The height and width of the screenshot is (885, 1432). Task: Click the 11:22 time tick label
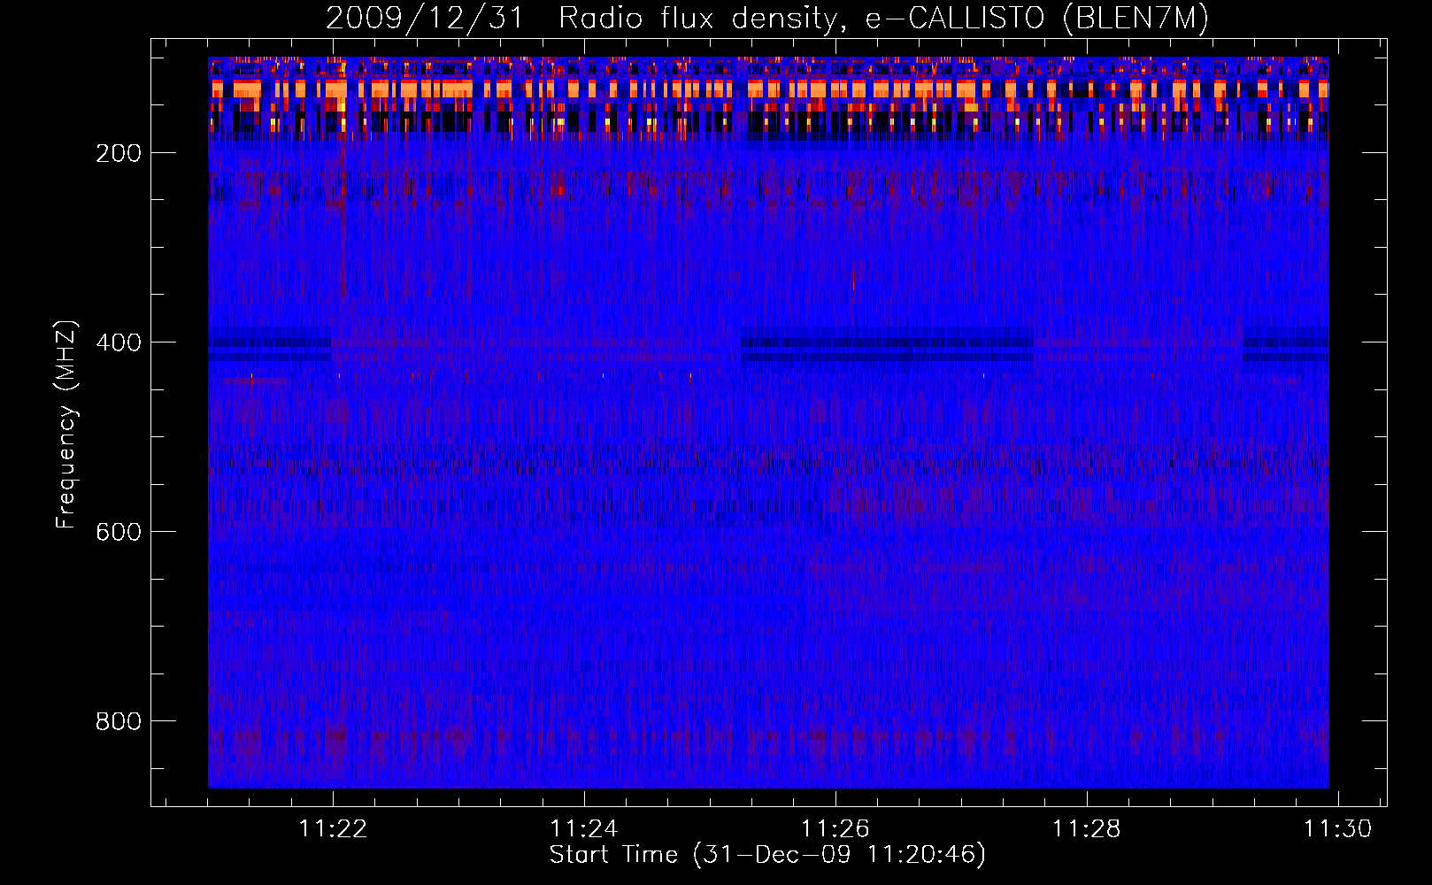(x=333, y=829)
